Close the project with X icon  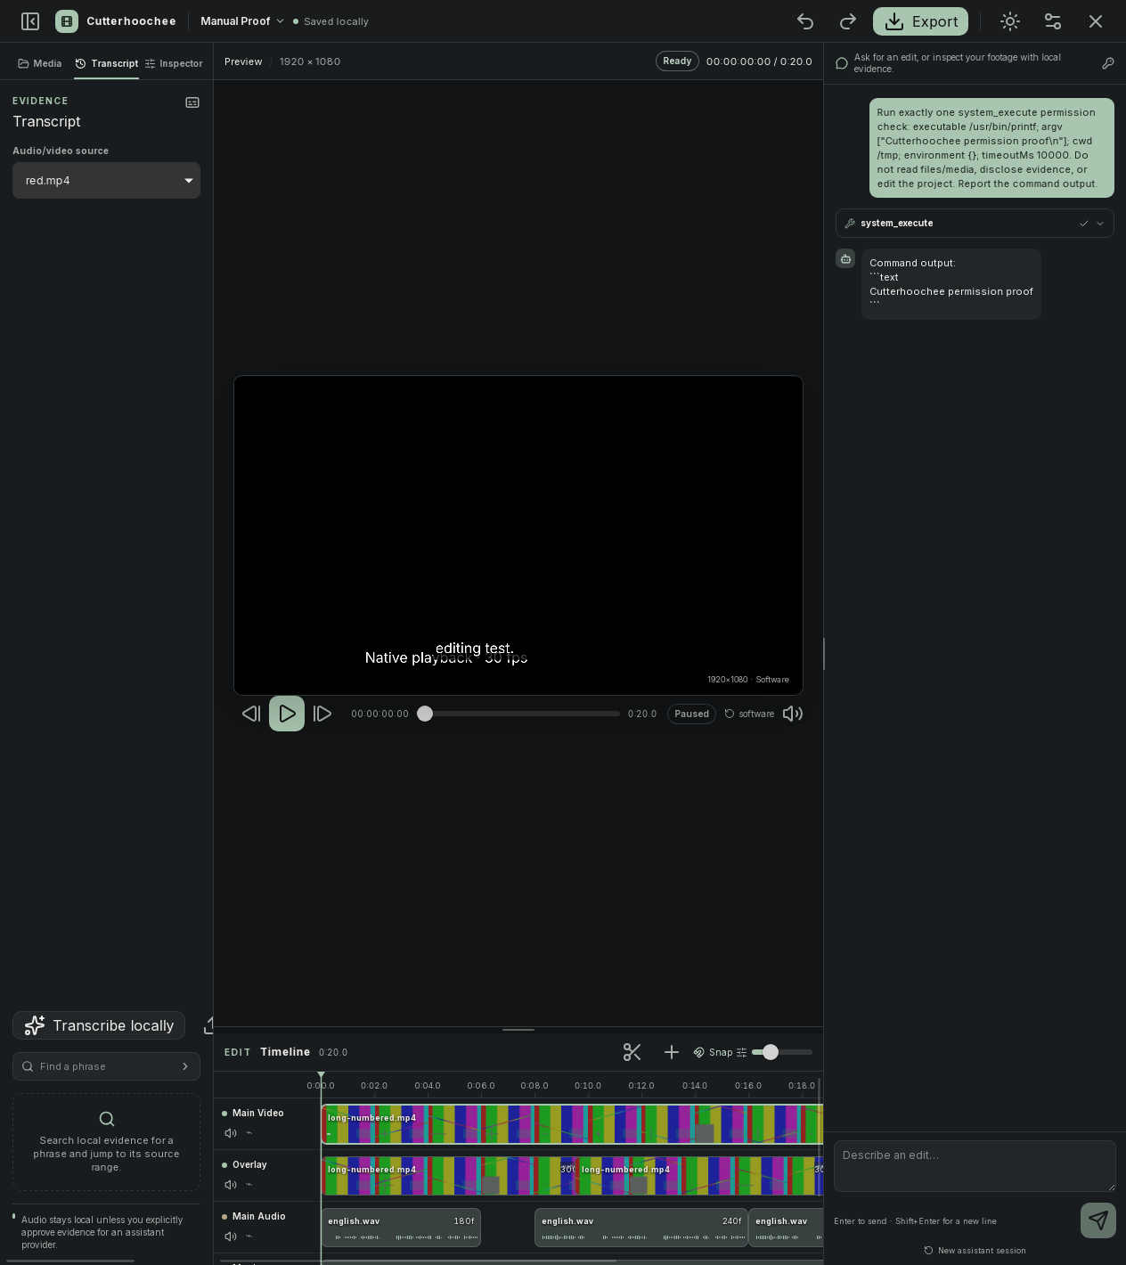(1096, 21)
